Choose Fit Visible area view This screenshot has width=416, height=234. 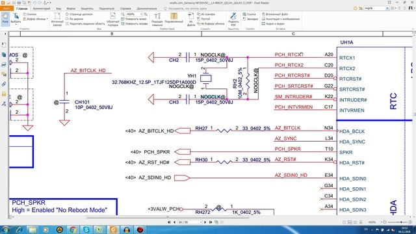(85, 23)
